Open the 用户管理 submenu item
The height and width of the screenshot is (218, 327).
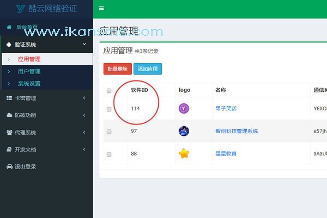click(47, 71)
